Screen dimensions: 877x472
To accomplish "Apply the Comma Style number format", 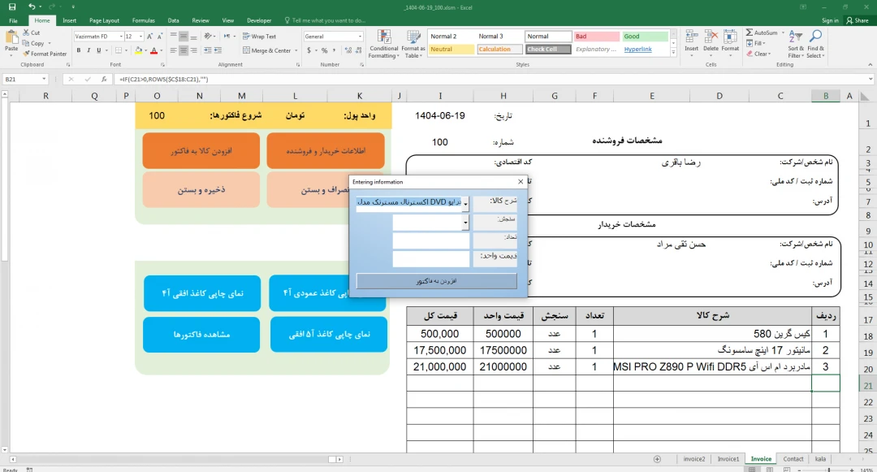I will [x=334, y=50].
